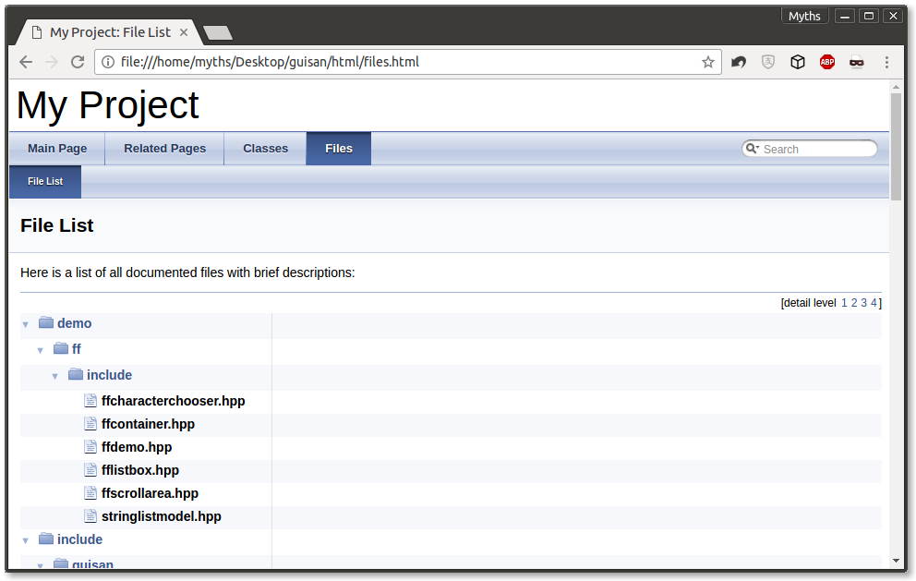Click the curved arrow extension icon
This screenshot has width=916, height=581.
pos(739,62)
